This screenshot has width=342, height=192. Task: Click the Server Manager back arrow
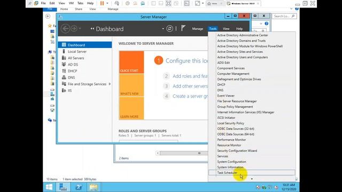[x=65, y=29]
